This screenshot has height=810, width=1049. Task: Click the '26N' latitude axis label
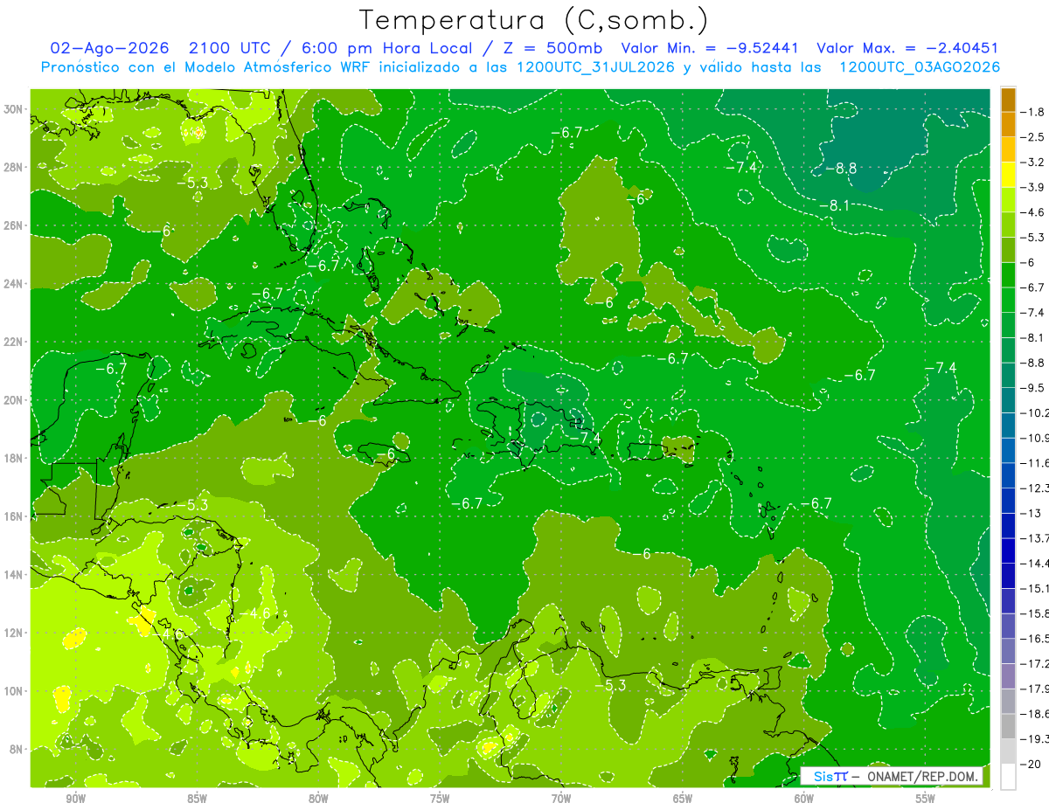click(13, 225)
